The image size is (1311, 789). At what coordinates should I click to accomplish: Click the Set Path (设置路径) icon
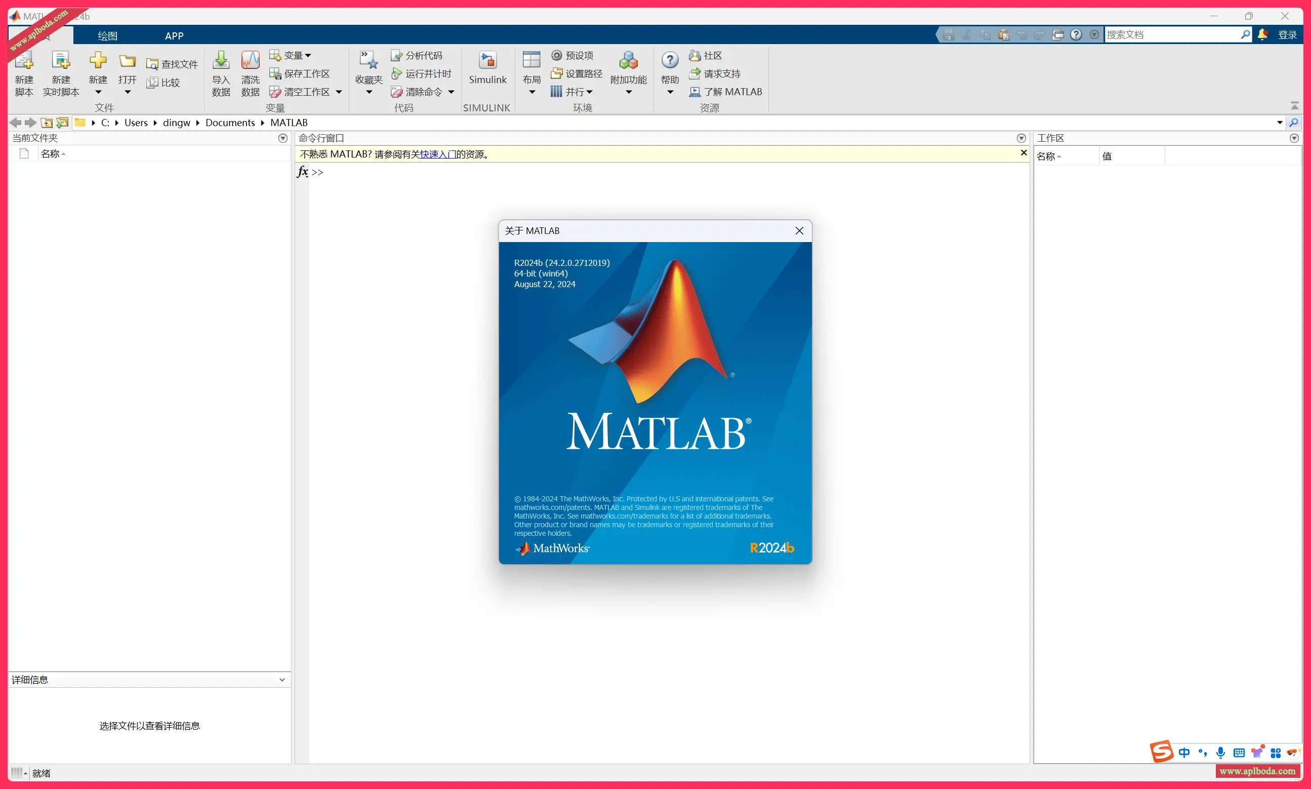[556, 73]
